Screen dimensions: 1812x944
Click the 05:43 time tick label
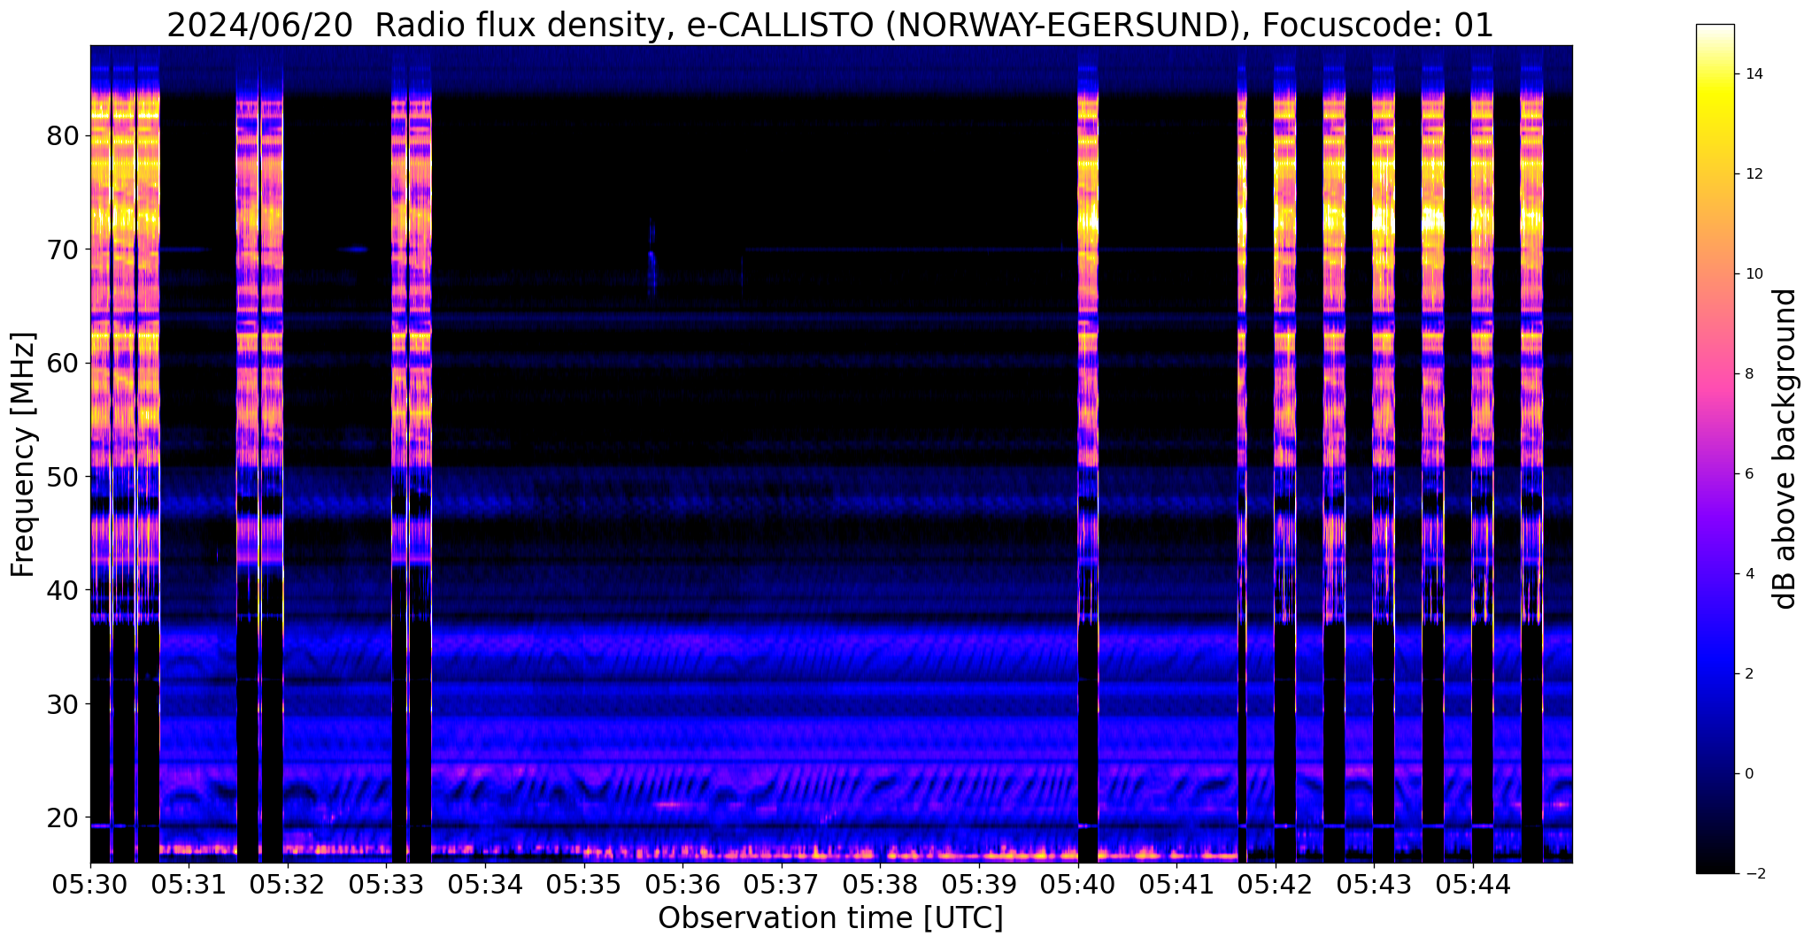[1375, 884]
